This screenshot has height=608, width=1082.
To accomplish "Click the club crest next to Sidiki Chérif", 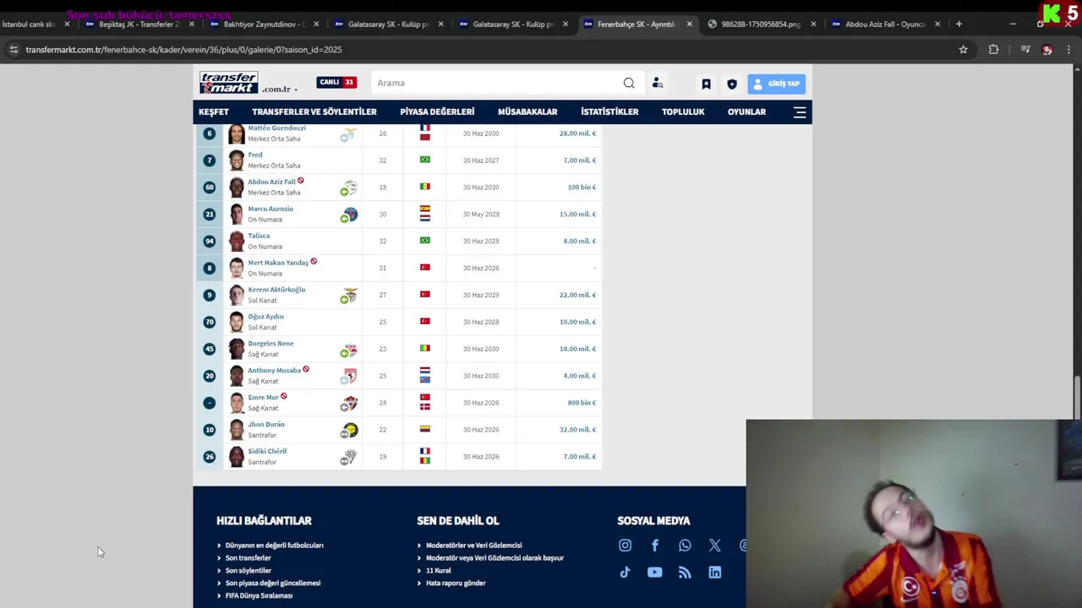I will pyautogui.click(x=349, y=458).
